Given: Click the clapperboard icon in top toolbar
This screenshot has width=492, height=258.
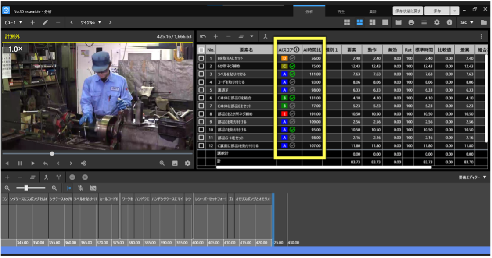Looking at the screenshot, I should [x=399, y=22].
